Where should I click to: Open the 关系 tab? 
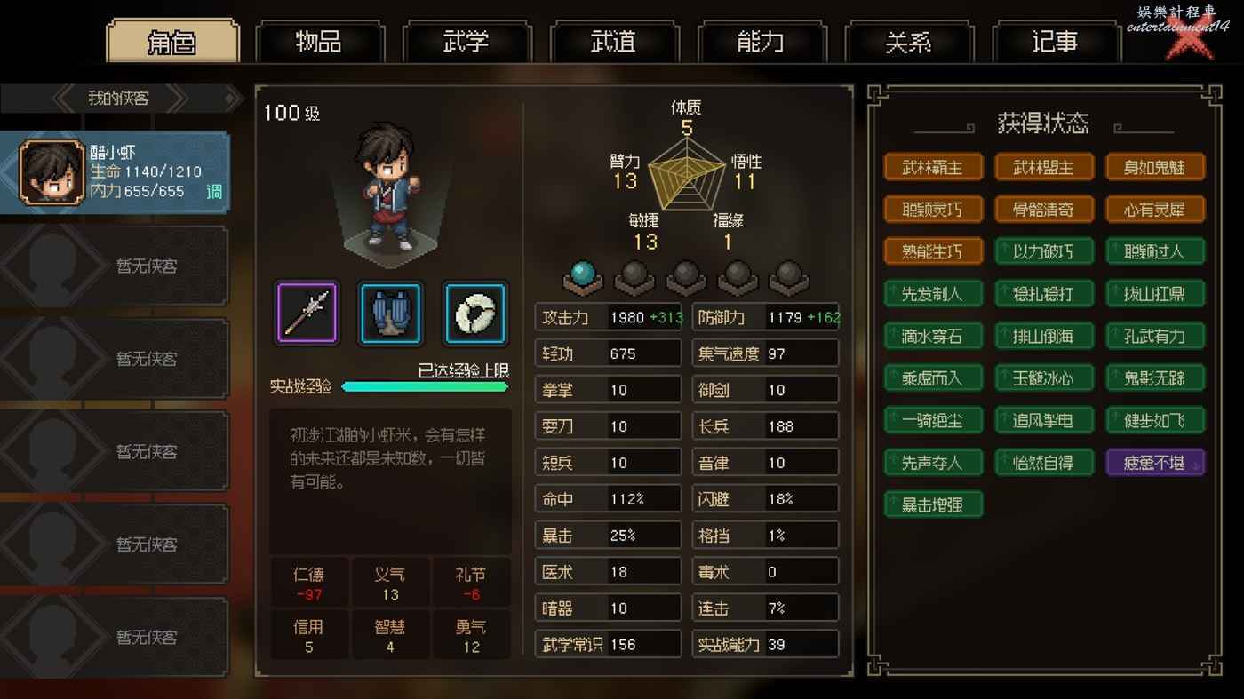[908, 42]
